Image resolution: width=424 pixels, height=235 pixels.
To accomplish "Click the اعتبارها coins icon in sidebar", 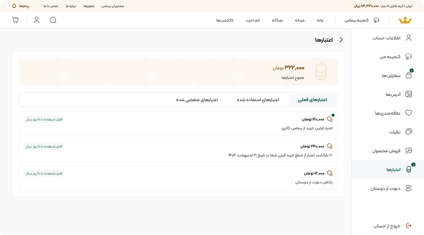I will (x=409, y=169).
